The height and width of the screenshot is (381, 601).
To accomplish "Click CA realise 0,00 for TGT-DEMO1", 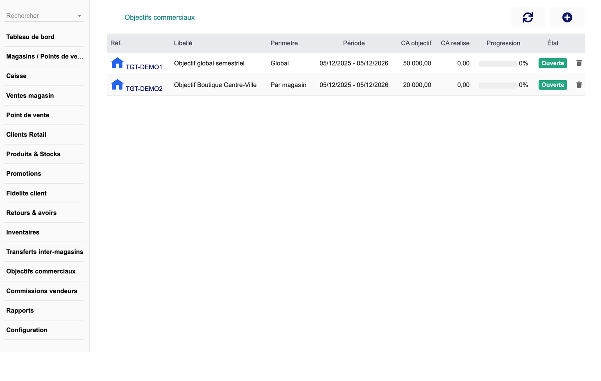I will 463,63.
